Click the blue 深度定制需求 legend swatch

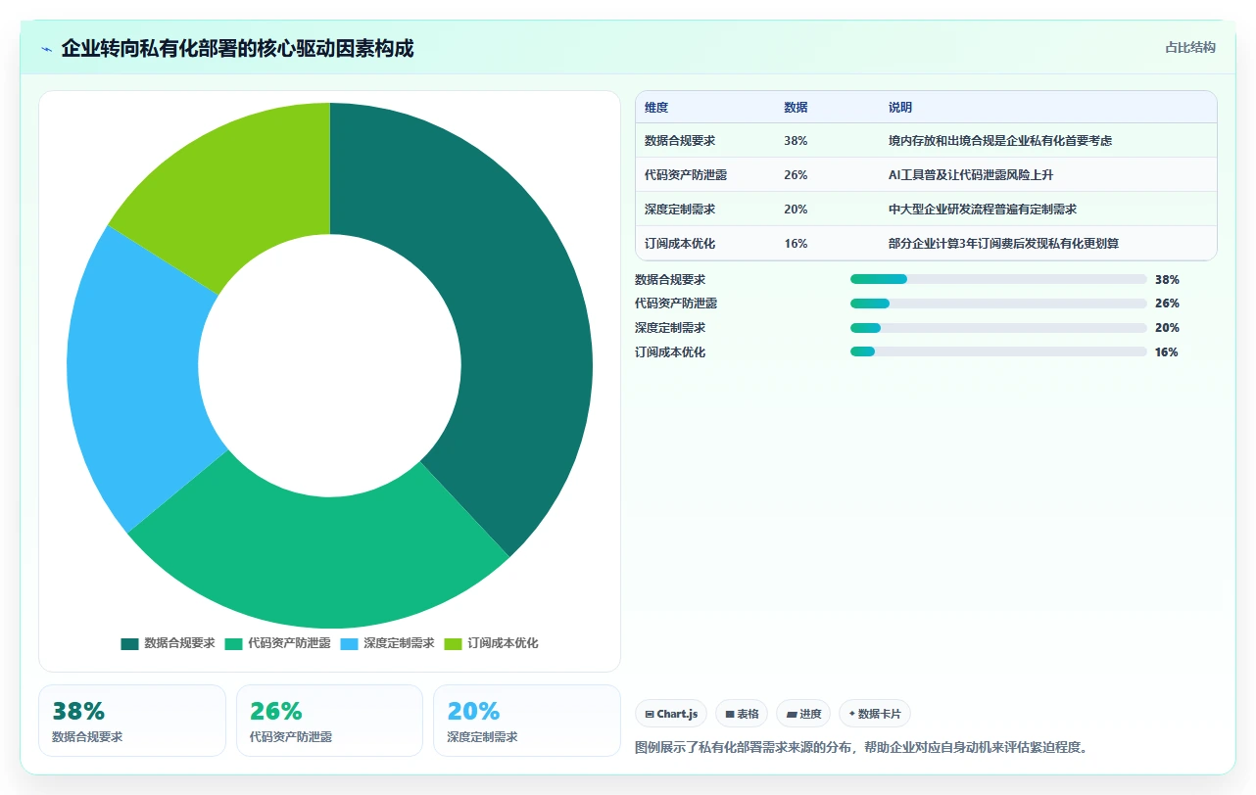coord(350,643)
